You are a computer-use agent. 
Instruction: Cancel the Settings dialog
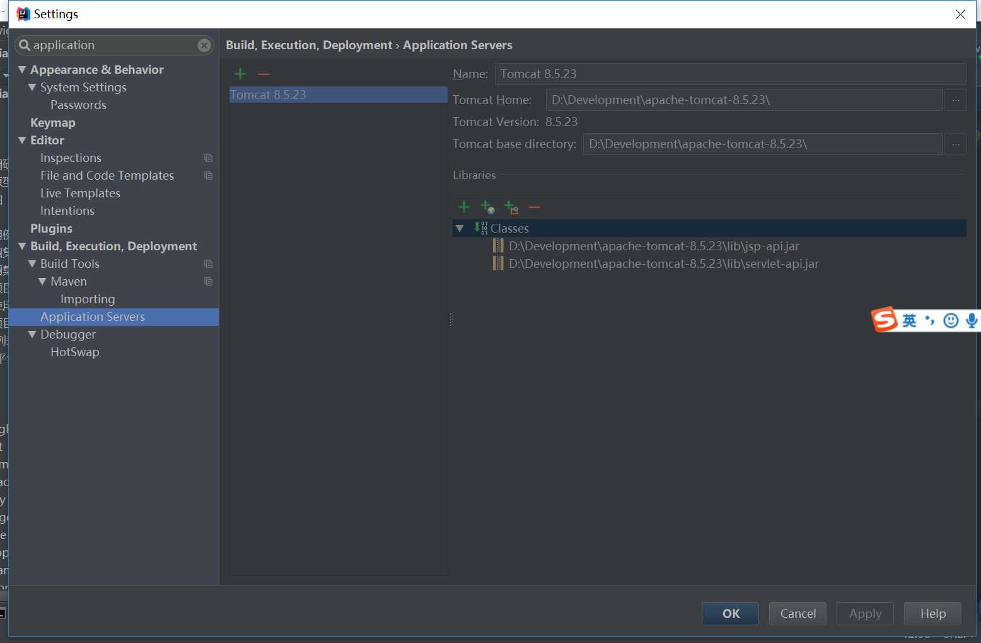[x=798, y=613]
